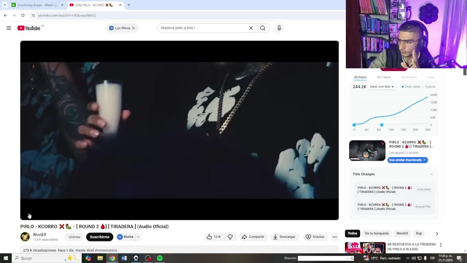
Task: Select the WestEX filter chip
Action: tap(402, 233)
